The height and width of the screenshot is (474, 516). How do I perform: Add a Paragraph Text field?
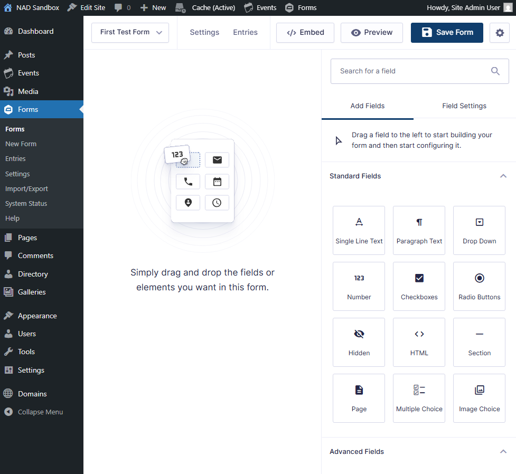point(419,231)
